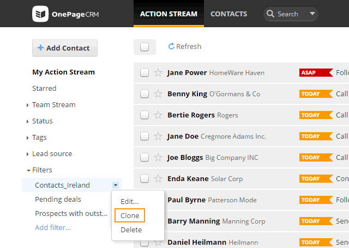Viewport: 349px width, 248px height.
Task: Check the Jane Doe row checkbox
Action: [145, 137]
